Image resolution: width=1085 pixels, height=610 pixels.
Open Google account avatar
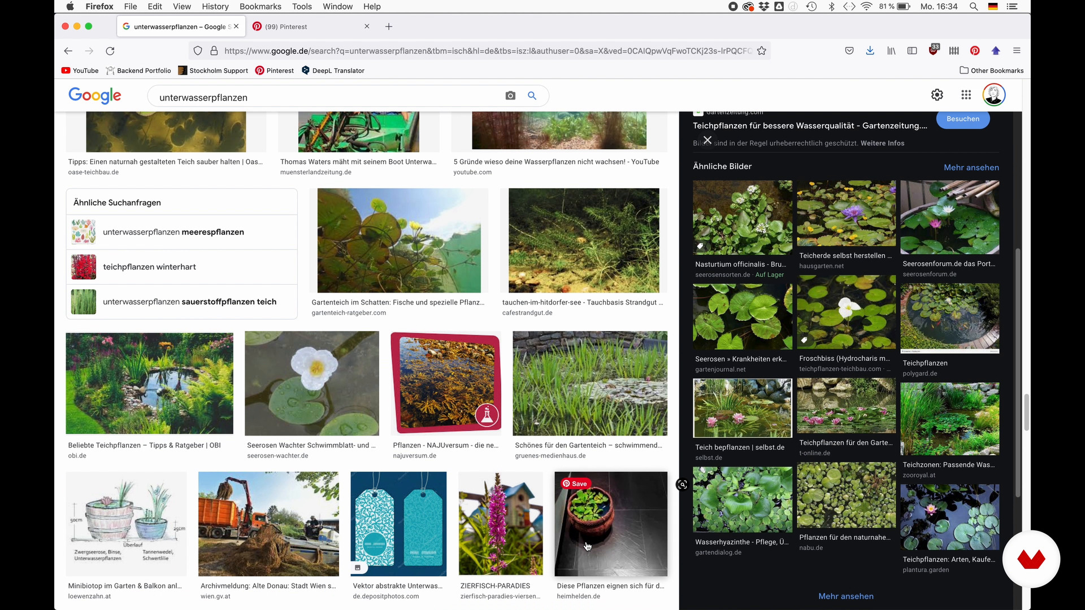click(994, 95)
